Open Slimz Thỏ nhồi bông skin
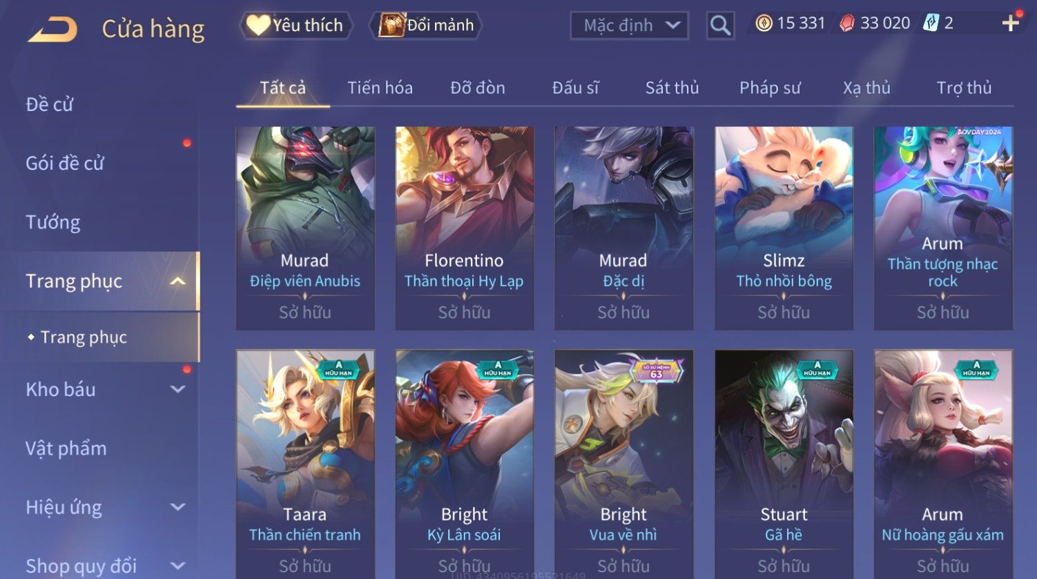This screenshot has height=579, width=1037. point(784,228)
